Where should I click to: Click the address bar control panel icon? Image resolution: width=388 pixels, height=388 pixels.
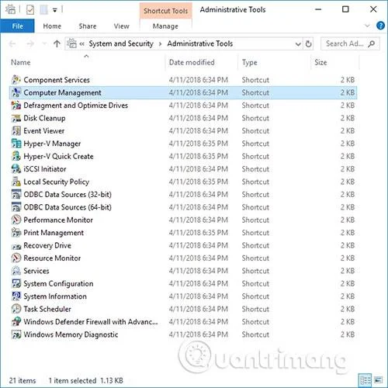click(71, 43)
